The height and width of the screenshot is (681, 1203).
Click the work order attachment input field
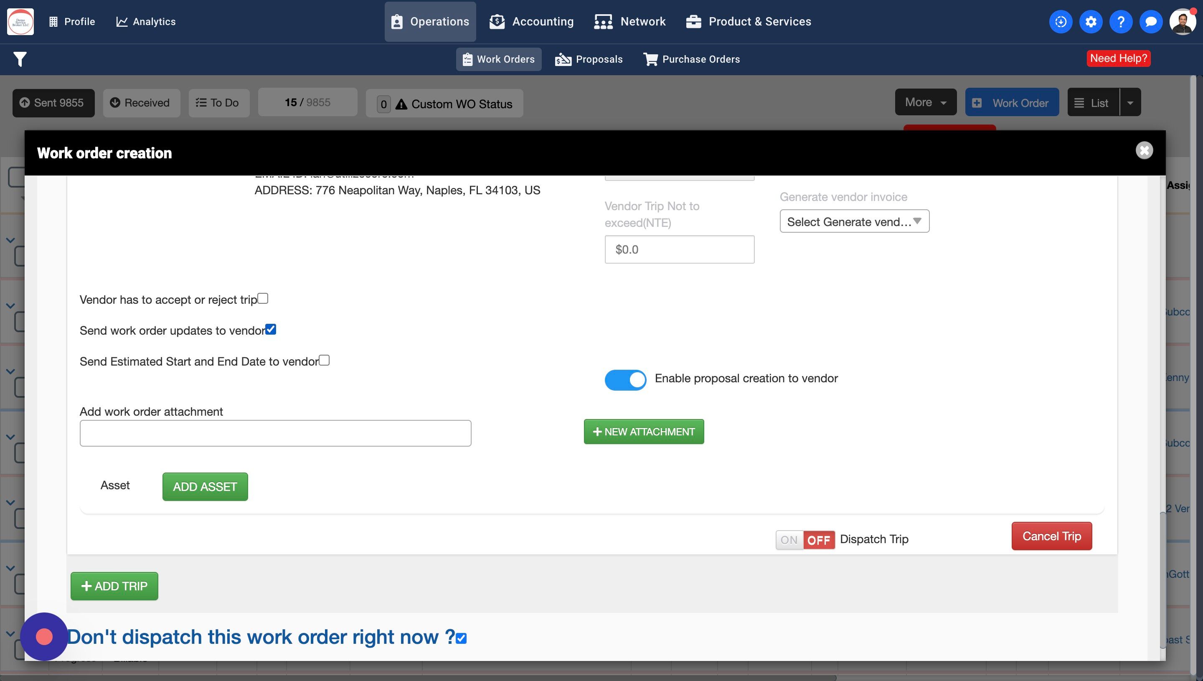pyautogui.click(x=275, y=433)
